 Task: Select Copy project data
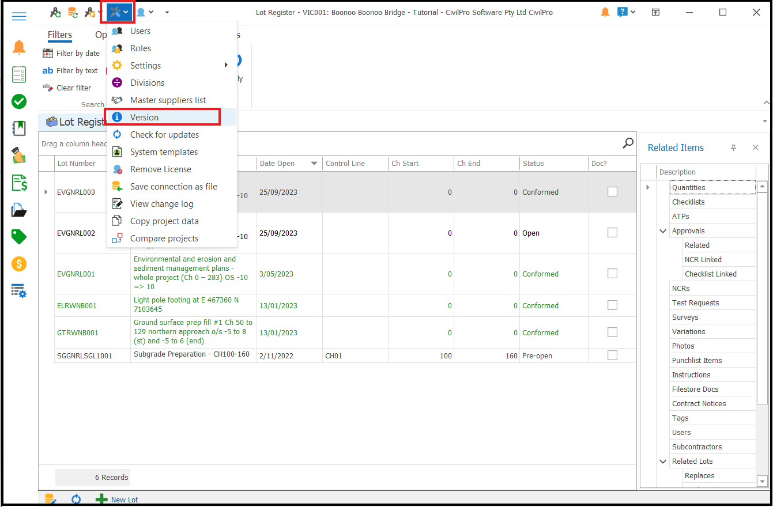(171, 221)
